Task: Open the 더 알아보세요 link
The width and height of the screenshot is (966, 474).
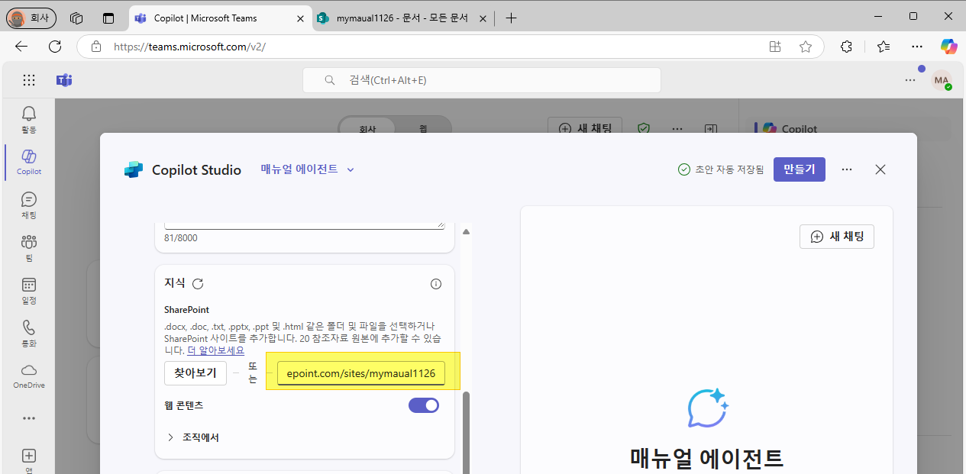Action: (x=216, y=350)
